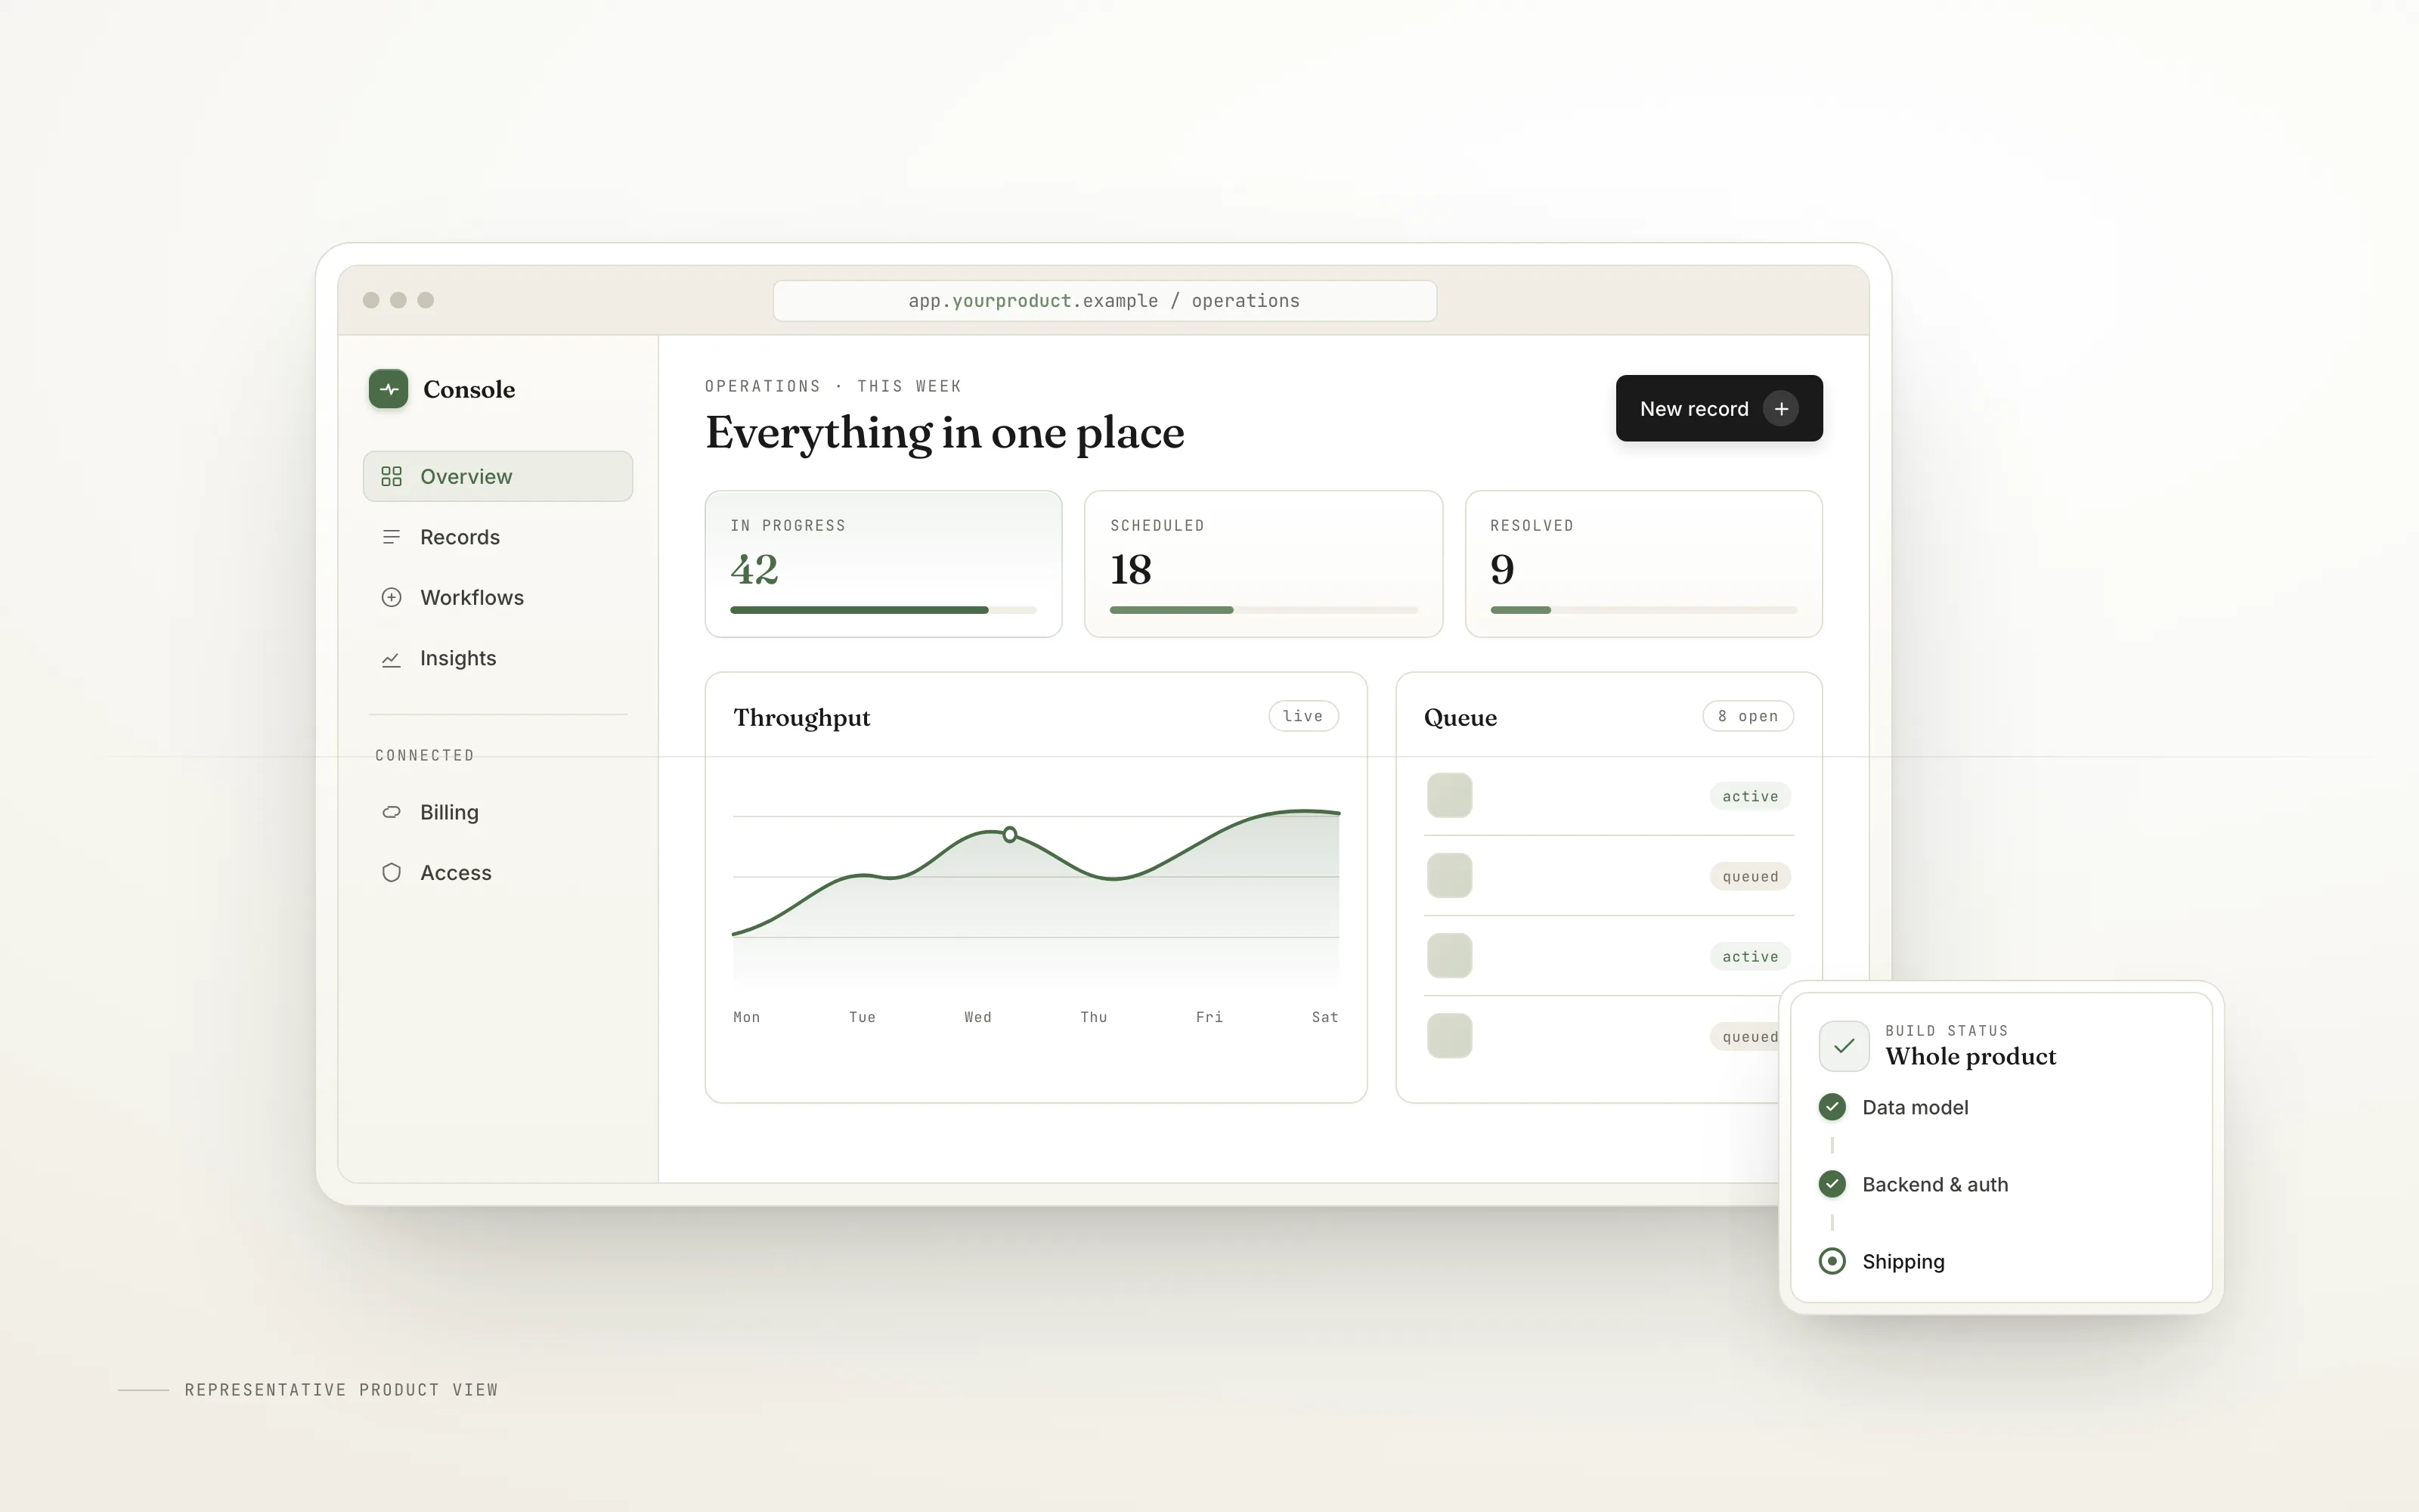Click the In Progress progress bar
The width and height of the screenshot is (2419, 1512).
(x=884, y=609)
